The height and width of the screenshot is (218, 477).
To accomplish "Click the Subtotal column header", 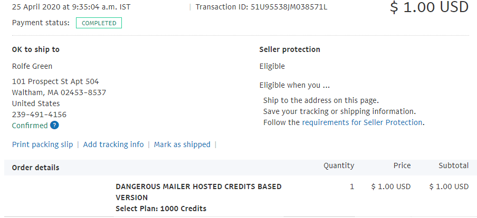I will (453, 165).
